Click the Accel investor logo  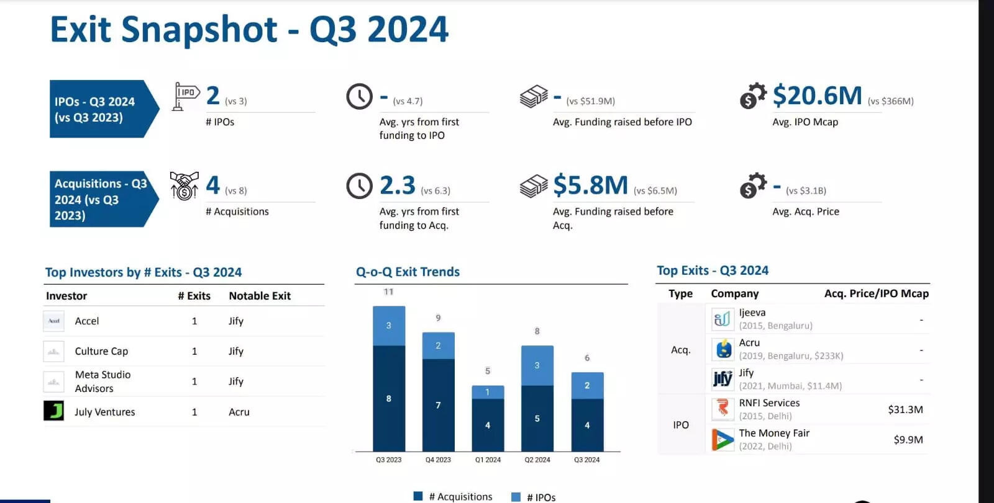tap(54, 321)
